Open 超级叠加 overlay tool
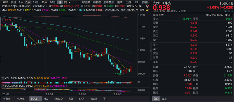Viewport: 234px width, 102px height. (109, 2)
